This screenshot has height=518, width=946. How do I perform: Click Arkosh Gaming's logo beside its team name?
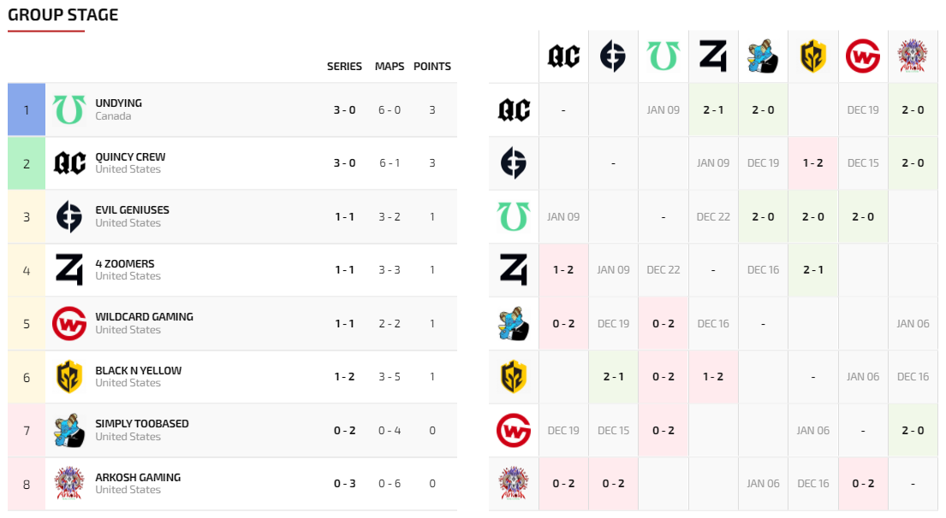point(69,483)
